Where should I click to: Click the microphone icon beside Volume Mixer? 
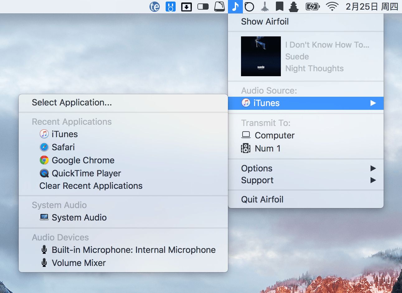pyautogui.click(x=44, y=263)
